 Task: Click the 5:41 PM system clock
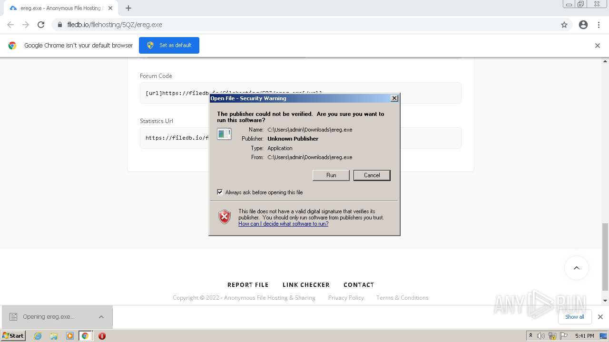tap(584, 336)
